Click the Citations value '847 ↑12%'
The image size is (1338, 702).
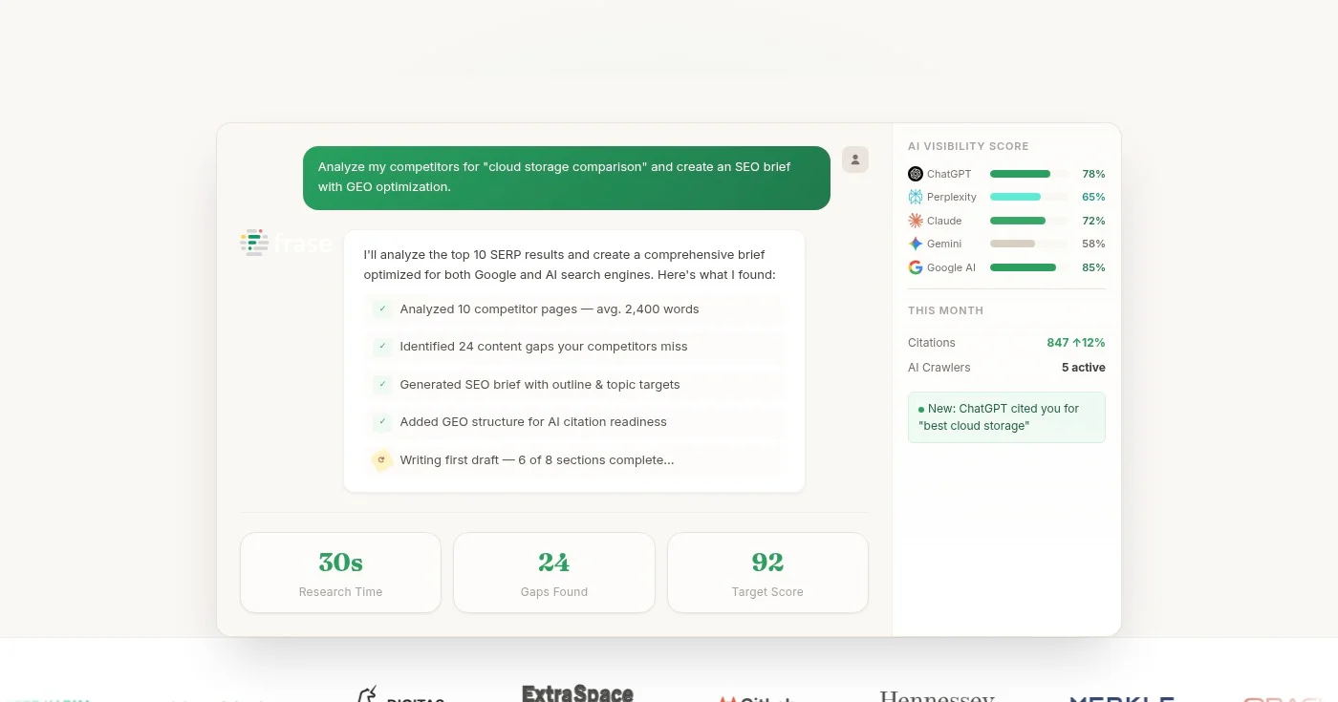pos(1076,342)
